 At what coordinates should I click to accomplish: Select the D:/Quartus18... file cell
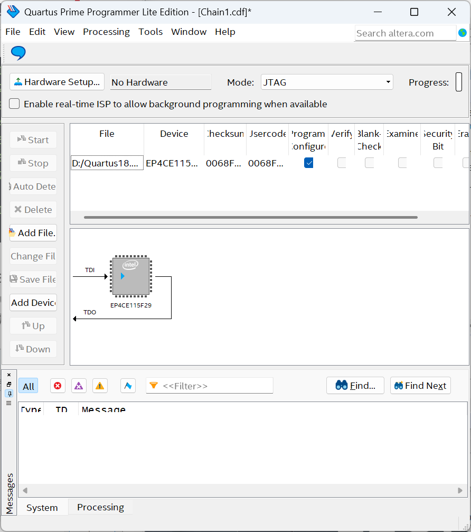pyautogui.click(x=107, y=163)
